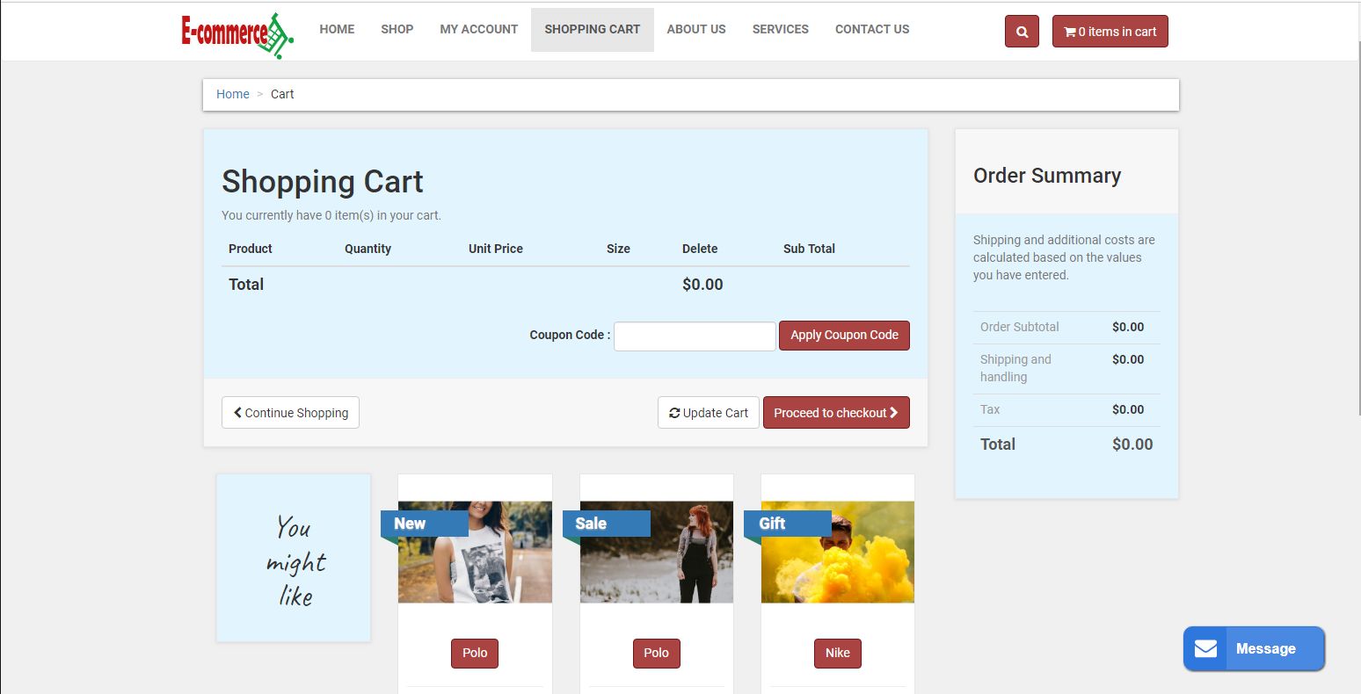The image size is (1361, 694).
Task: Click the 'Size' column header
Action: coord(618,249)
